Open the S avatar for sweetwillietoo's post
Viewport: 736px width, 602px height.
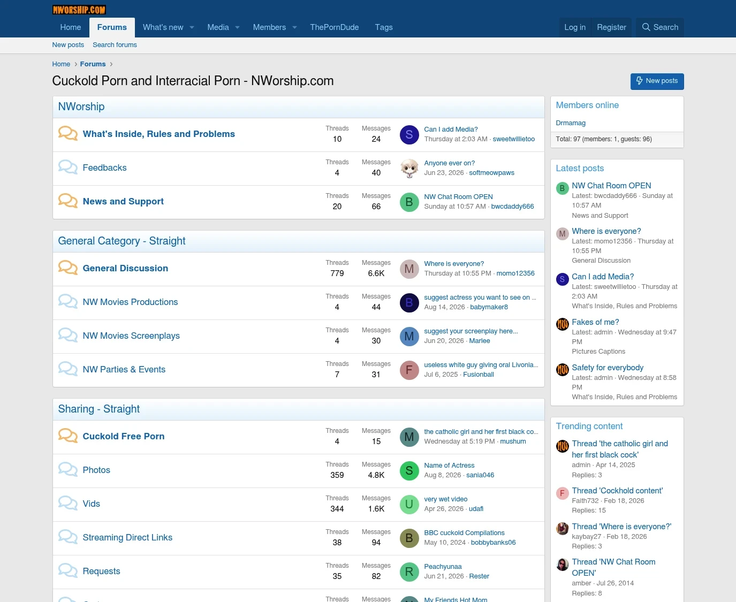[409, 135]
